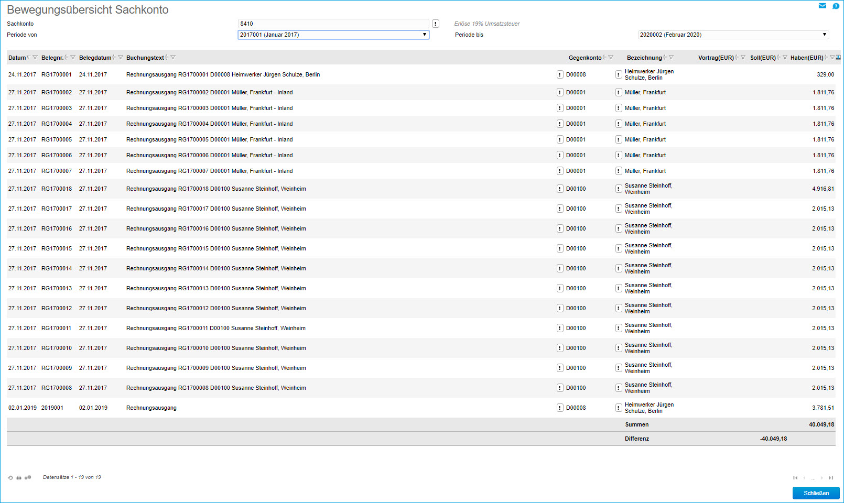Open the Periode von dropdown
This screenshot has height=503, width=844.
333,35
